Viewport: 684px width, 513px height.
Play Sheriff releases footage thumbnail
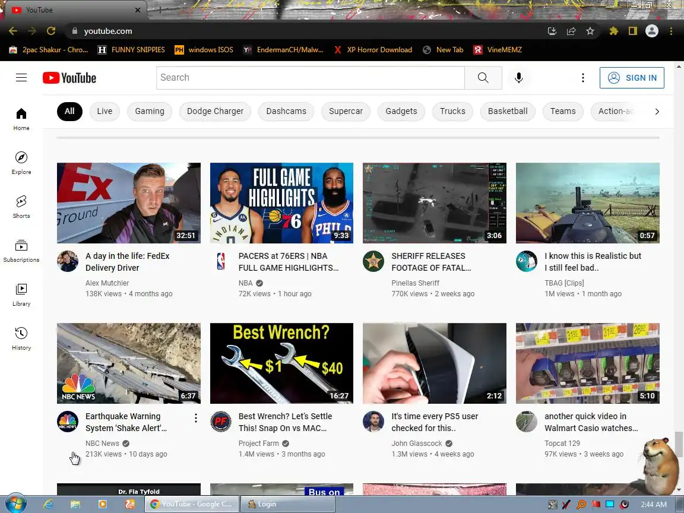(435, 203)
